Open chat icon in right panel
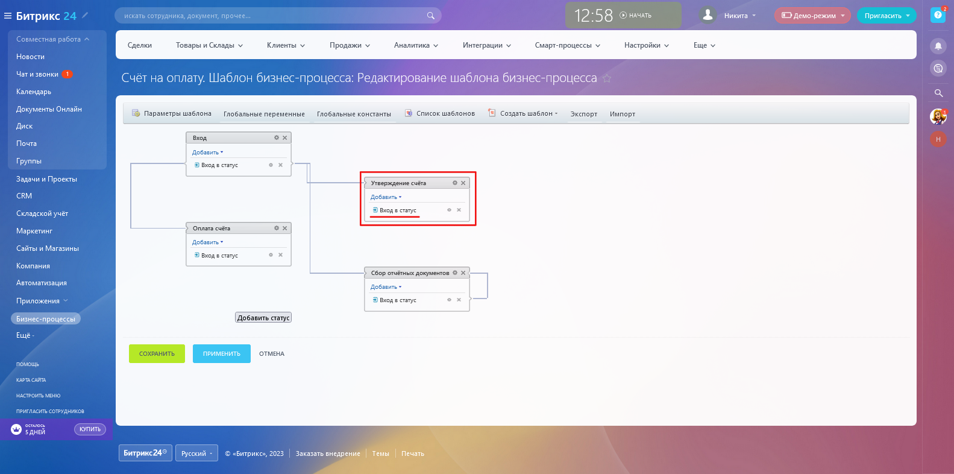Screen dimensions: 954x474 click(x=938, y=68)
